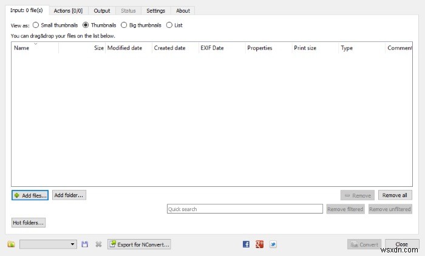Click the Type column header
This screenshot has height=256, width=425.
click(362, 48)
